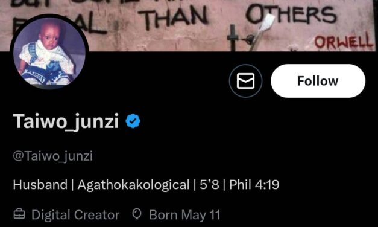The height and width of the screenshot is (227, 378).
Task: Open direct message via envelope icon
Action: point(245,81)
